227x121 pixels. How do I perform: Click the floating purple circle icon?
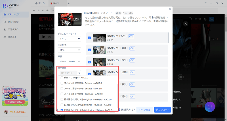pos(210,107)
